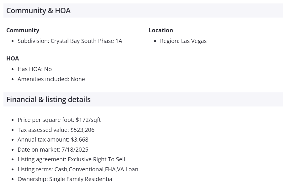Click the Listing terms label
Viewport: 289px width, 192px height.
[x=35, y=169]
